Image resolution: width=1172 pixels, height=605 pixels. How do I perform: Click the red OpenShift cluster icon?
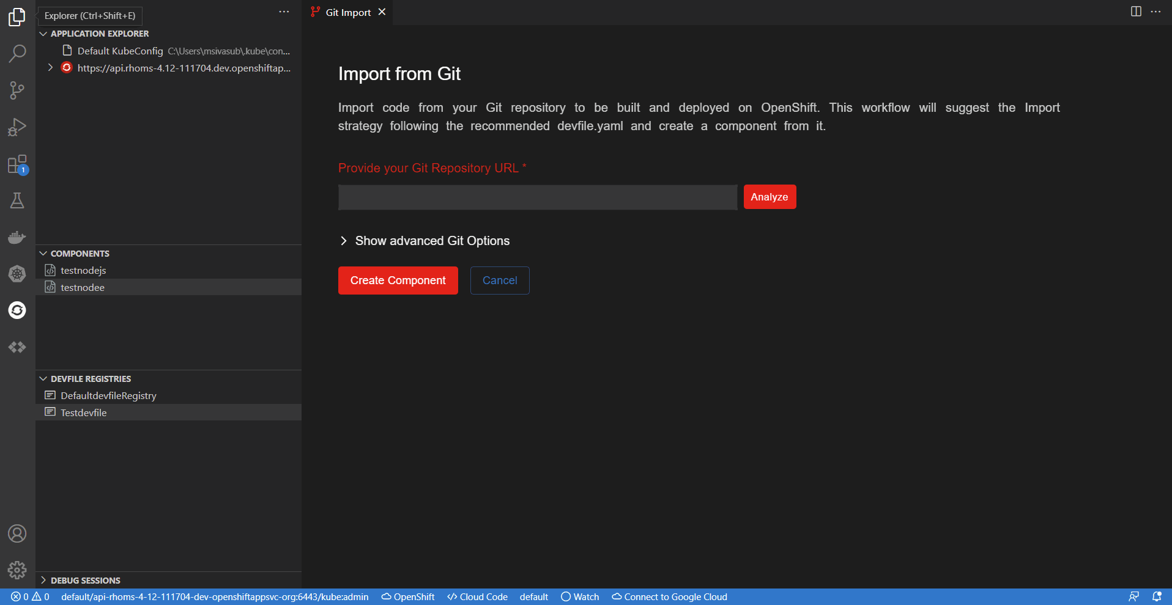(67, 67)
